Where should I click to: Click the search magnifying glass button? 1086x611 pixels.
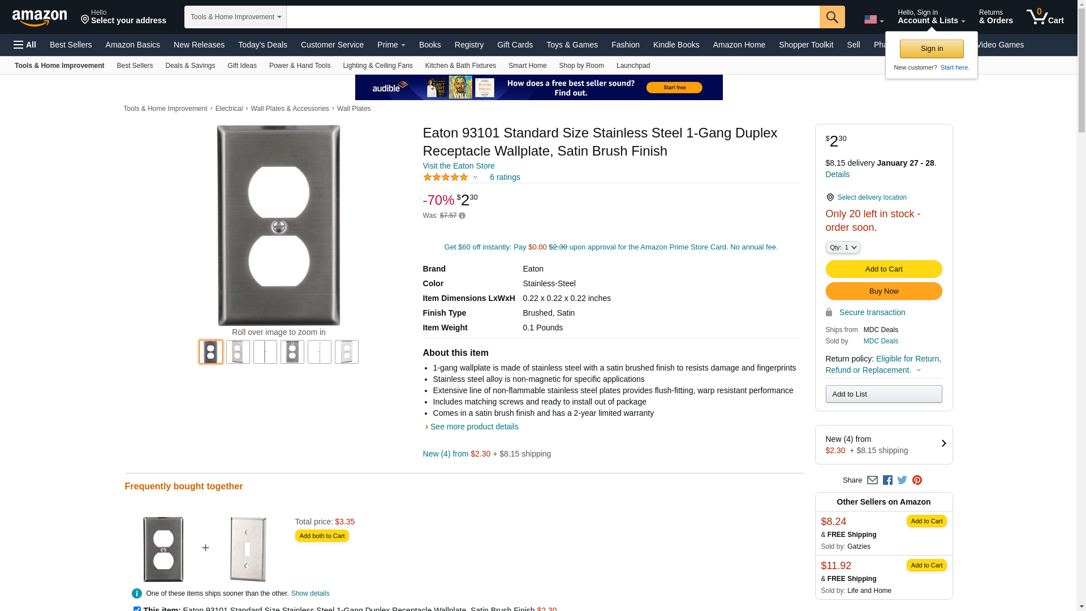tap(831, 17)
